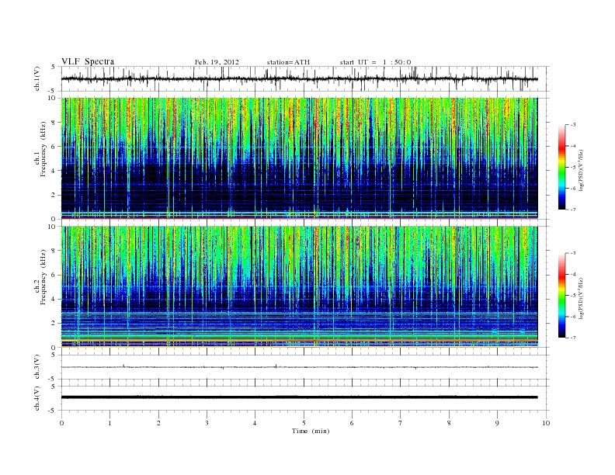Click the time axis tick label 2
The width and height of the screenshot is (615, 475).
click(x=158, y=423)
